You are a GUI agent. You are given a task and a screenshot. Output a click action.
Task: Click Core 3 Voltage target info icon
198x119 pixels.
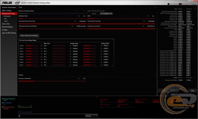coord(71,54)
